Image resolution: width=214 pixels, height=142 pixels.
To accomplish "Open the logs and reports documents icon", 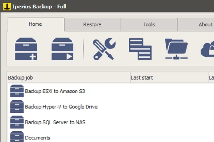I will pos(140,49).
